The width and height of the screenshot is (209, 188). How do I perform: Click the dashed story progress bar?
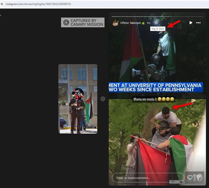click(157, 16)
